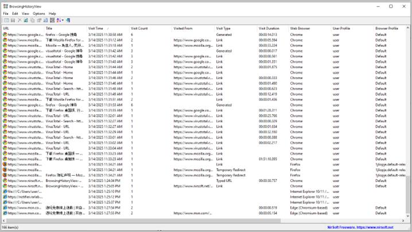Click the '166 item(s)' status bar text
This screenshot has width=412, height=232.
point(10,227)
